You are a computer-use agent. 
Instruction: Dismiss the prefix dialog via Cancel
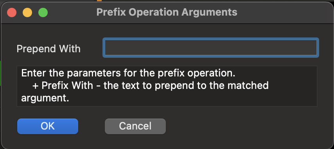coord(135,126)
